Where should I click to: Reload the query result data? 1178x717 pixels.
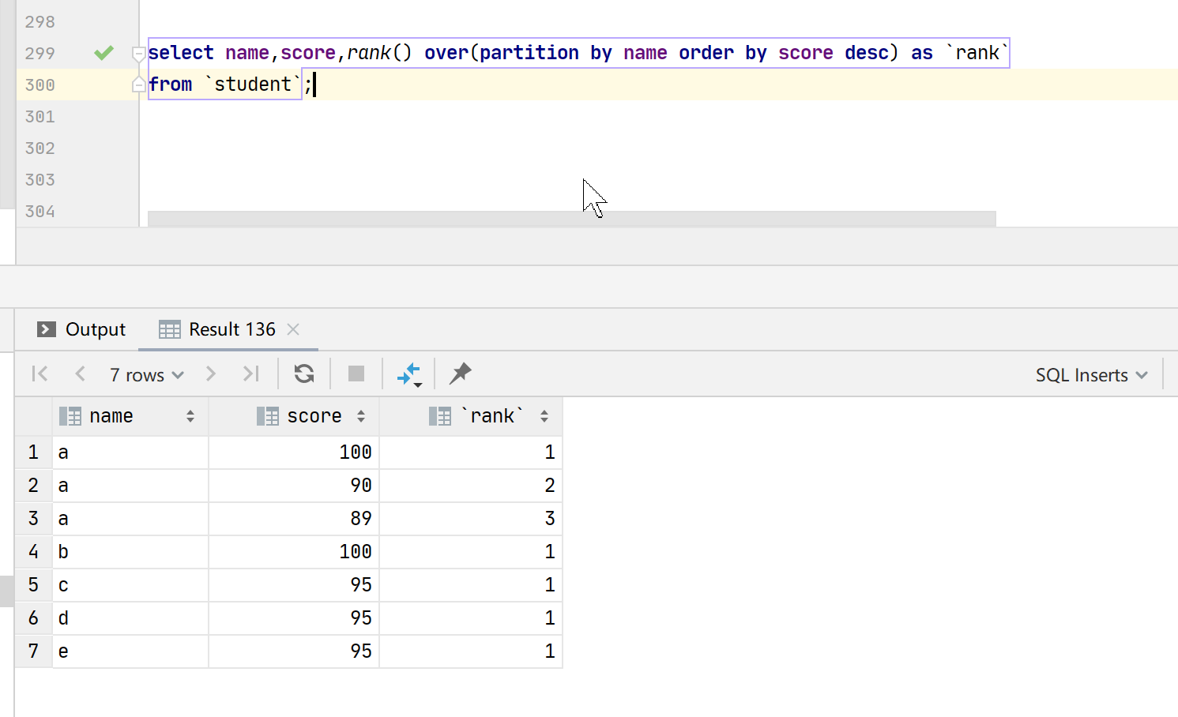pyautogui.click(x=304, y=374)
